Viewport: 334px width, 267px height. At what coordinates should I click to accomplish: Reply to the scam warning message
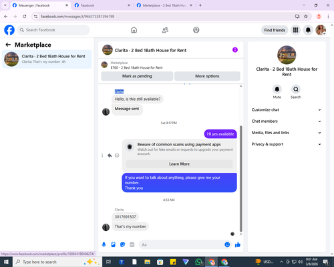point(110,156)
